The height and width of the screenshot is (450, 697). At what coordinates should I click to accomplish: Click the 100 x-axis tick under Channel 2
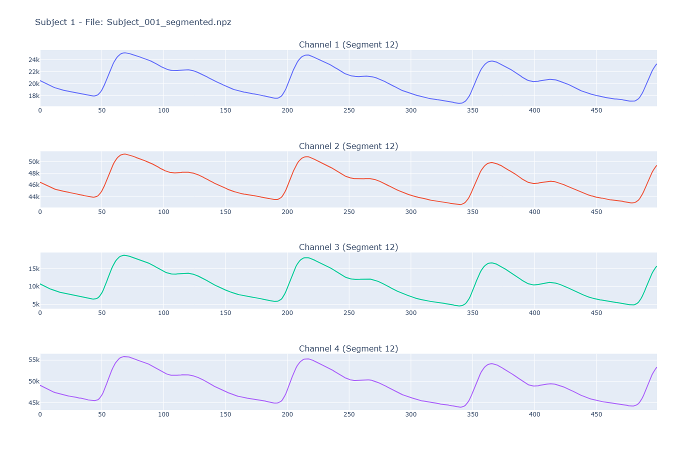click(x=163, y=212)
